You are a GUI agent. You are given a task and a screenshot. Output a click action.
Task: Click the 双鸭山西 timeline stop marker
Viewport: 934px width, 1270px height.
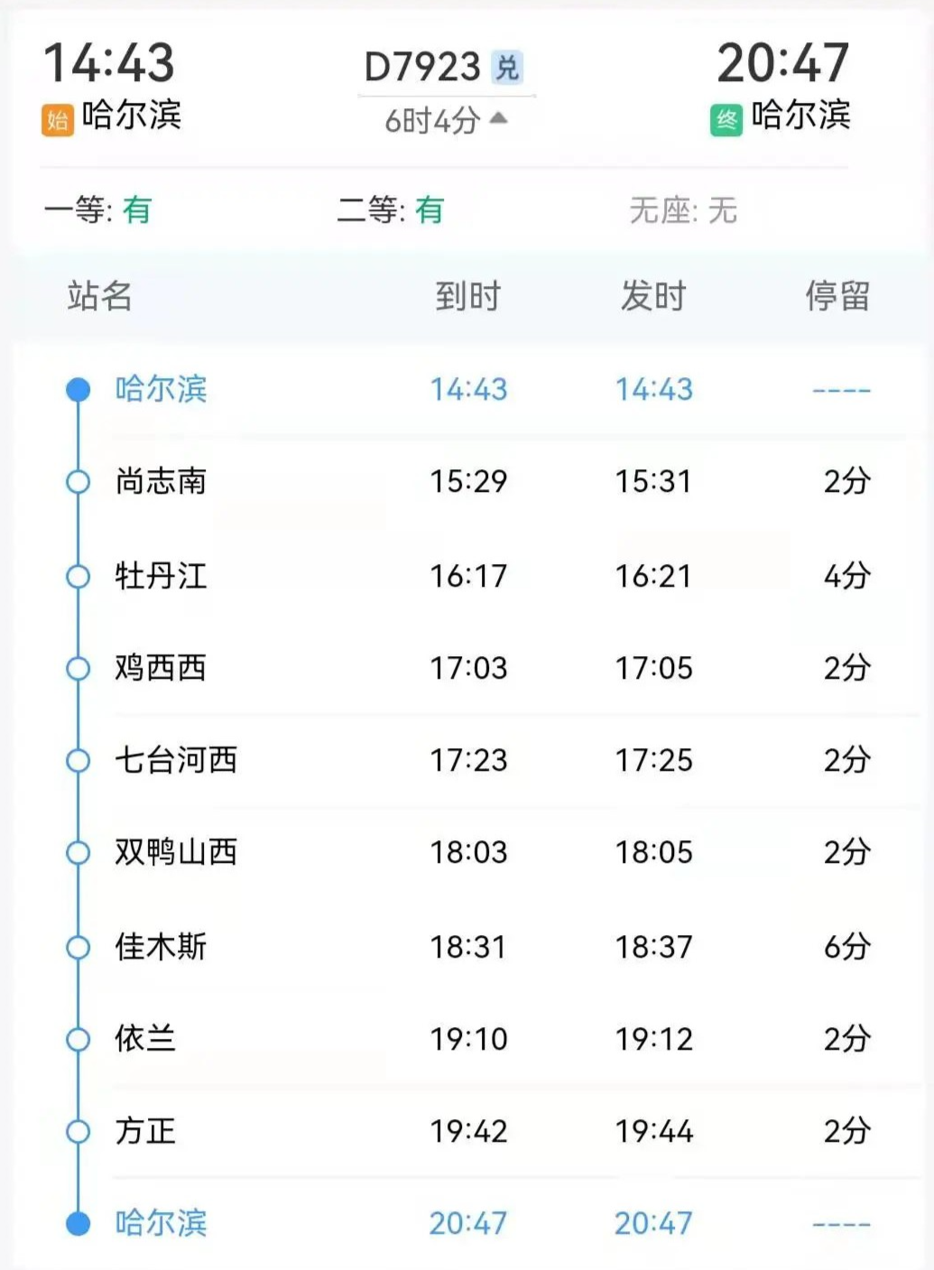coord(79,853)
